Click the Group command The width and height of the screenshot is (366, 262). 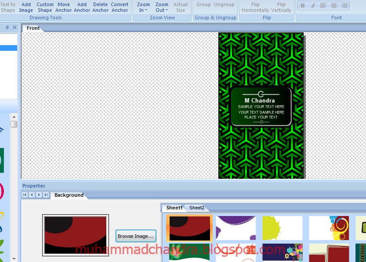[x=203, y=5]
